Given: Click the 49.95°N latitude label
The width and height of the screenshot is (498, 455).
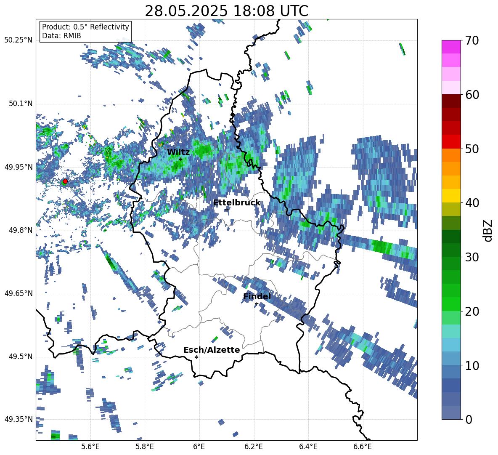Looking at the screenshot, I should click(19, 167).
